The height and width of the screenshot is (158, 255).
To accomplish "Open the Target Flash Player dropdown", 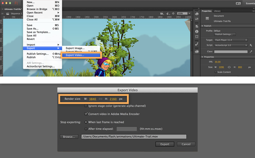I will (x=231, y=40).
